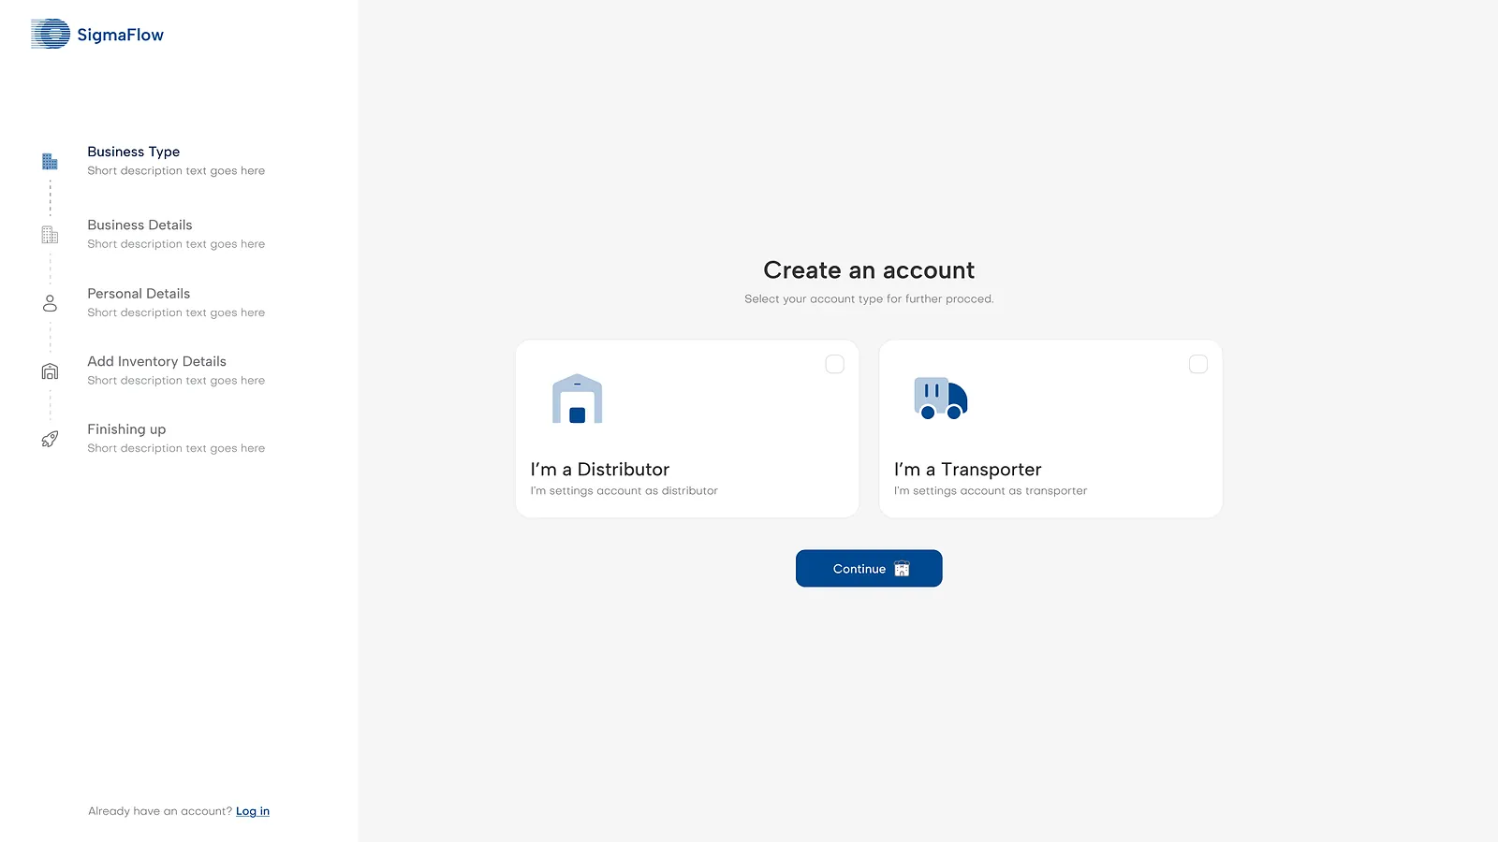Image resolution: width=1498 pixels, height=842 pixels.
Task: Click the SigmaFlow logo icon
Action: click(x=51, y=34)
